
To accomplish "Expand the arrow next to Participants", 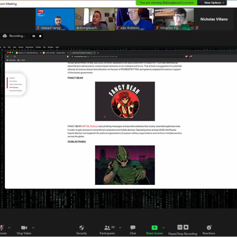I will click(120, 228).
